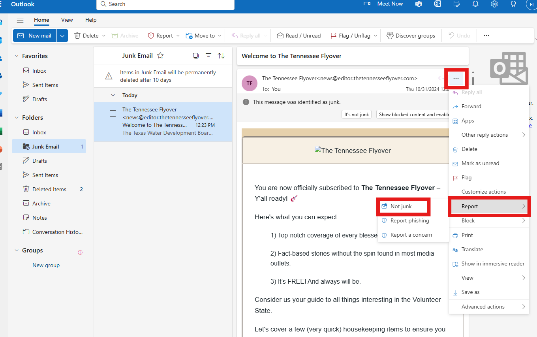Viewport: 537px width, 337px height.
Task: Open the Delete dropdown arrow
Action: [104, 36]
